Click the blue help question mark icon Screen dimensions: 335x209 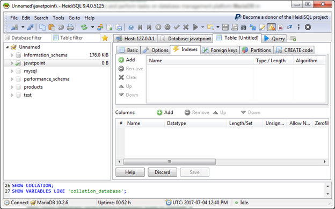pyautogui.click(x=131, y=27)
